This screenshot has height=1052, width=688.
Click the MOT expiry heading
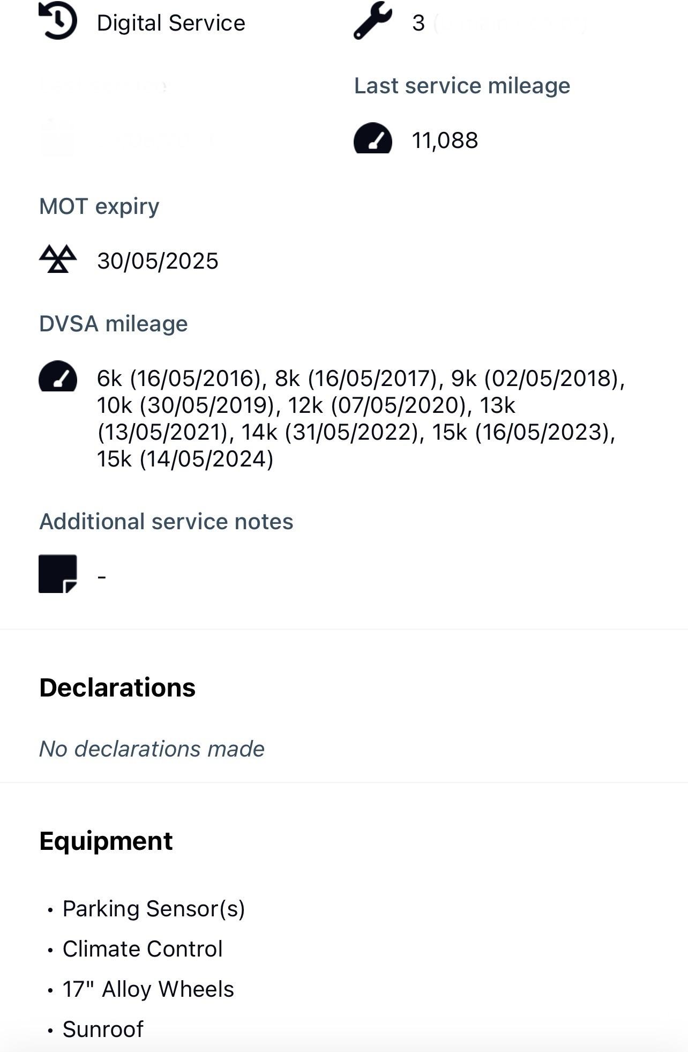click(x=99, y=206)
